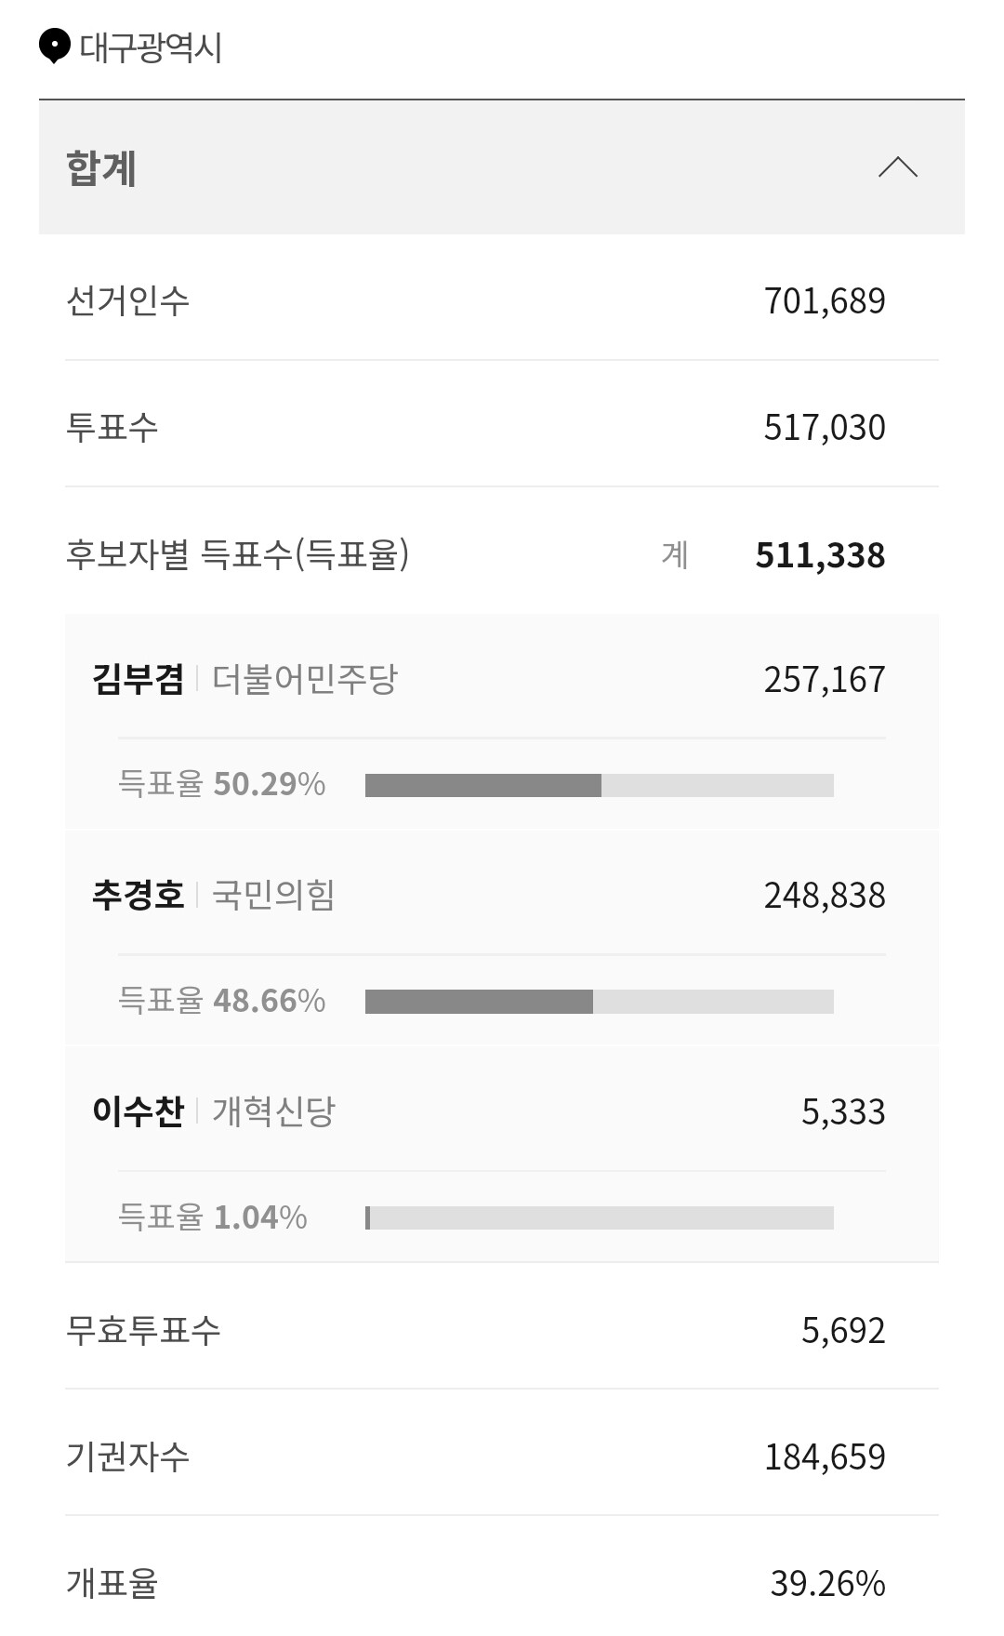Click the 개표율 value 39.26%
1004x1636 pixels.
827,1583
